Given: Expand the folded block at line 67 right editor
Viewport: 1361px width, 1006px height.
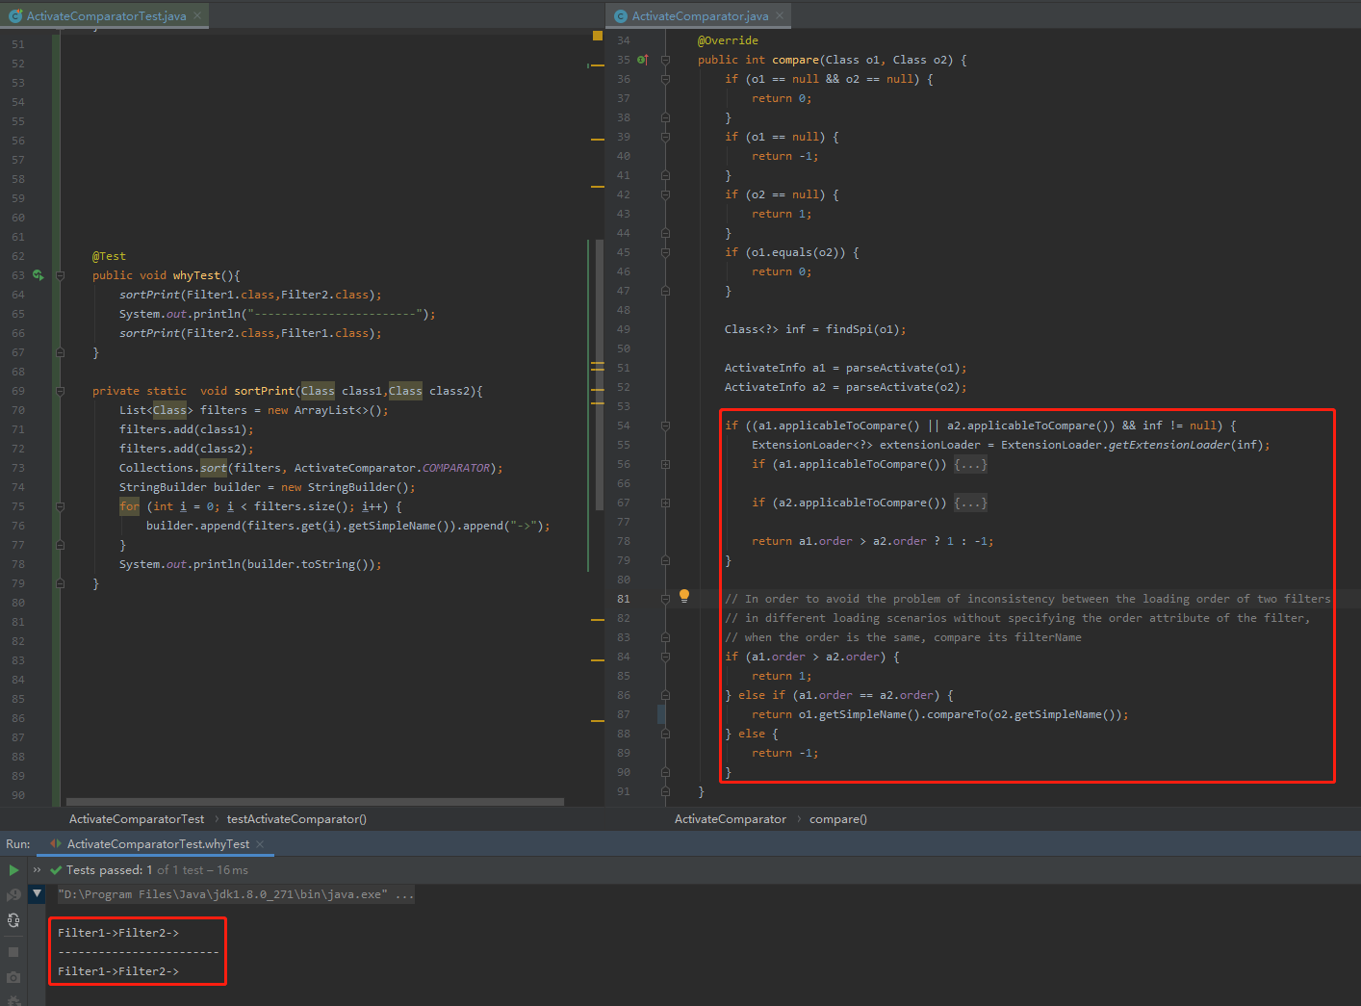Looking at the screenshot, I should (665, 503).
